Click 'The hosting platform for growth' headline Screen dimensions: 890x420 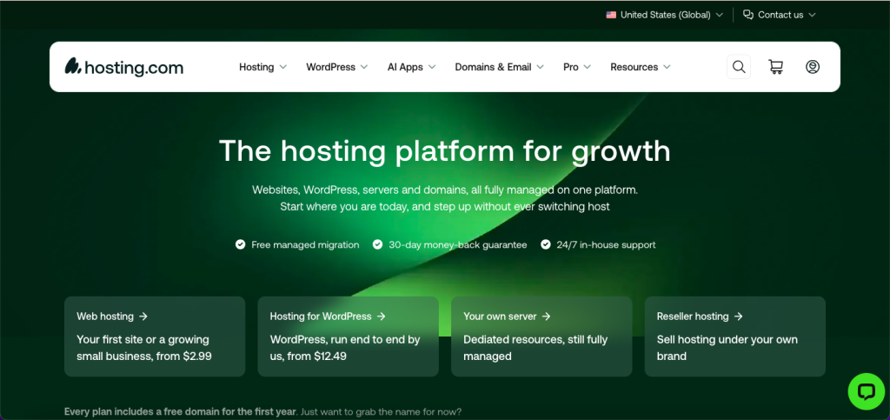point(444,151)
